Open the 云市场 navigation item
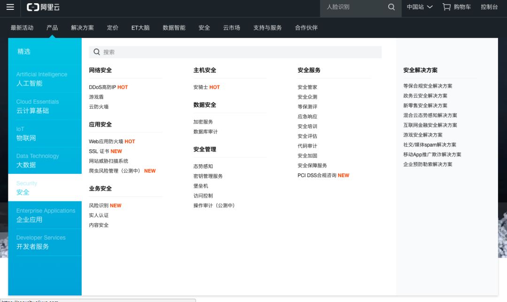 (x=231, y=28)
